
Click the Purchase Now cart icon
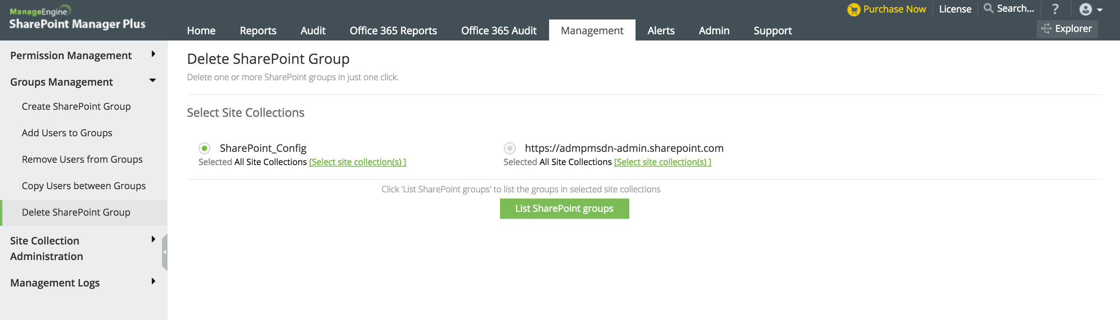coord(854,10)
